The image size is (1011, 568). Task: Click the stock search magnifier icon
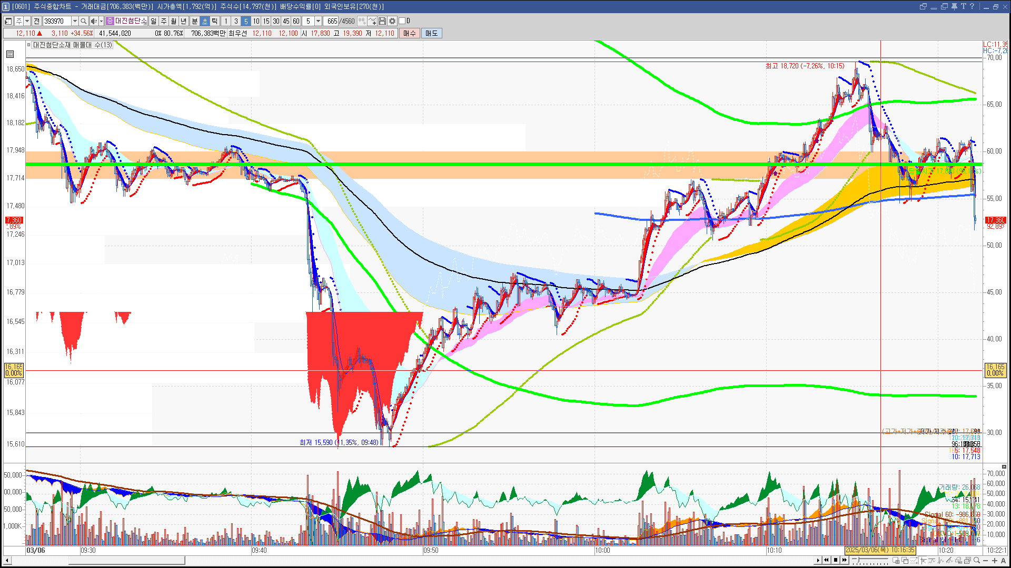coord(84,21)
